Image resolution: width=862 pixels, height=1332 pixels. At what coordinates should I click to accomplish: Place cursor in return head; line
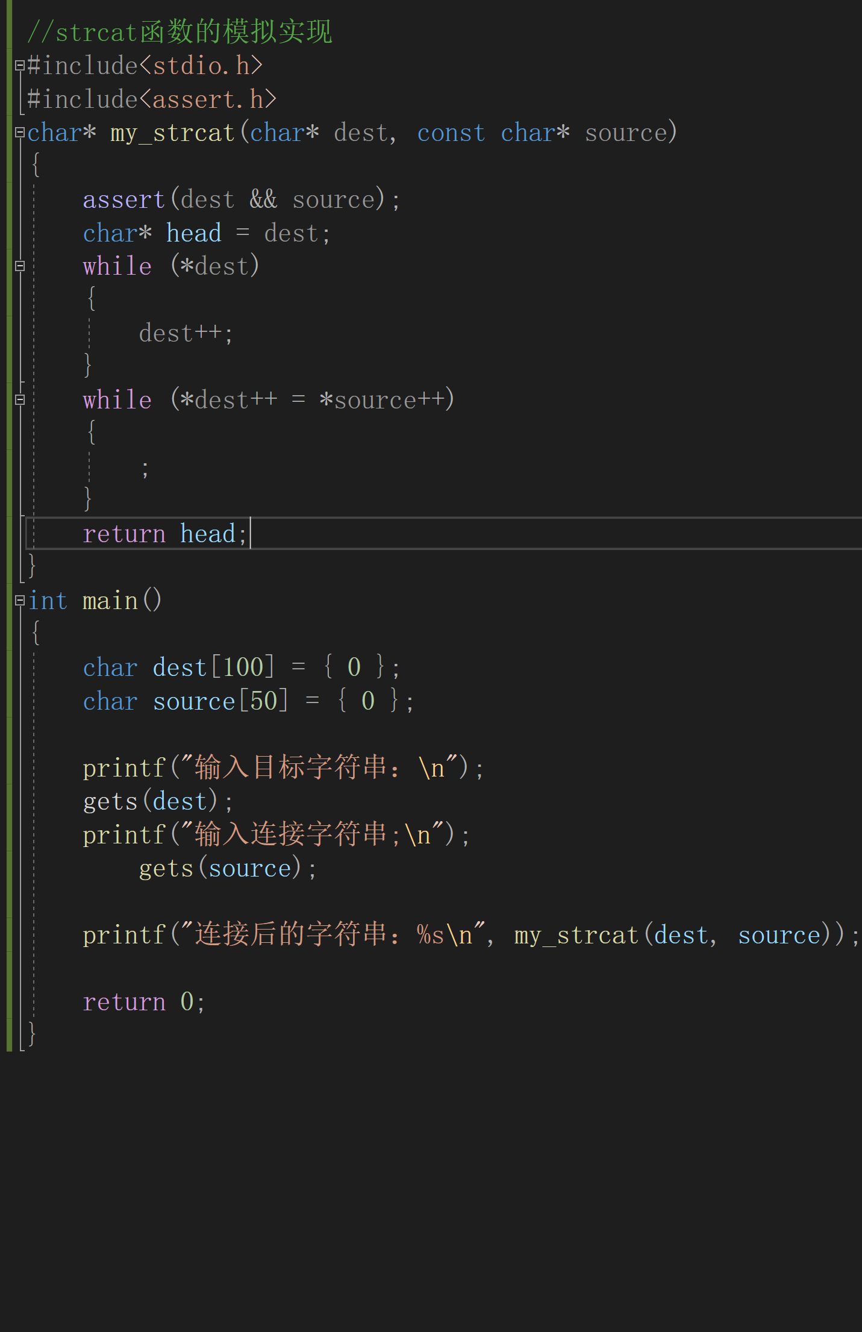click(x=164, y=533)
